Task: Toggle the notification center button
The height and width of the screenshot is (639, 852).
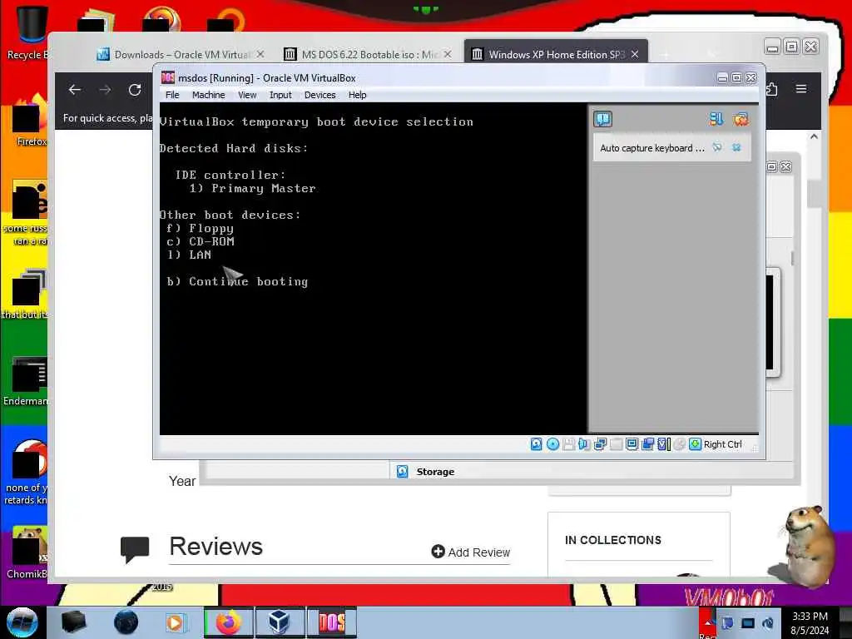Action: click(602, 119)
